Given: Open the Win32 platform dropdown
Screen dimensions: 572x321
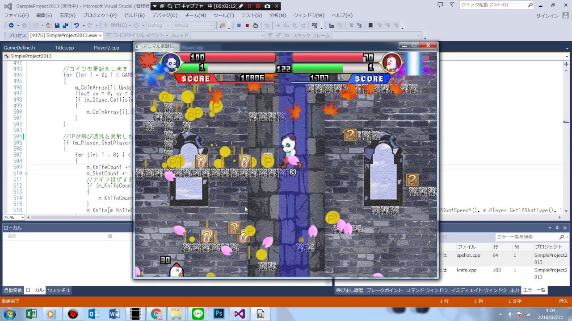Looking at the screenshot, I should 193,25.
